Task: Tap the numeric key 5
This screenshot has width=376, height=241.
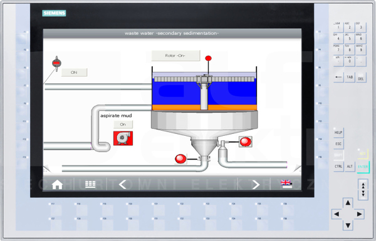Action: tap(350, 38)
